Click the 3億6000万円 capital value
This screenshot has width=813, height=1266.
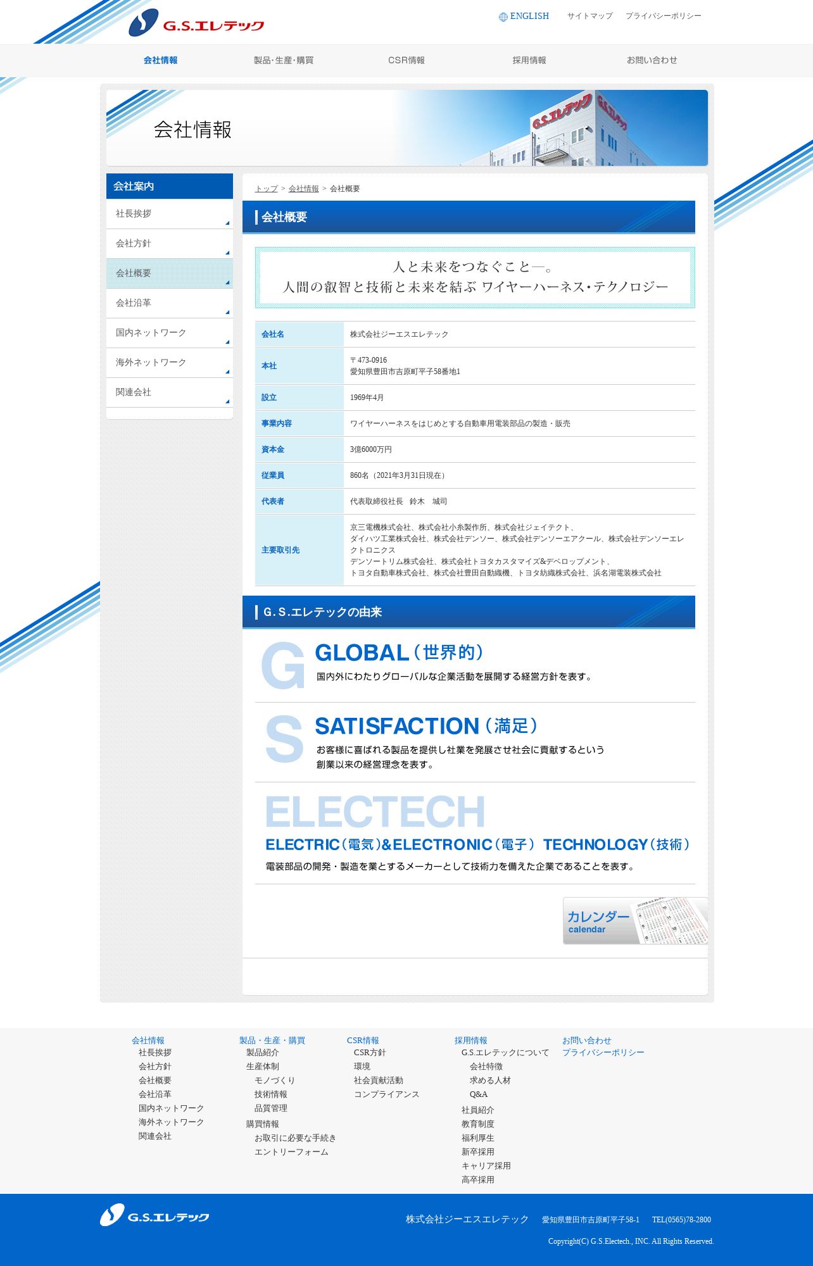click(371, 449)
